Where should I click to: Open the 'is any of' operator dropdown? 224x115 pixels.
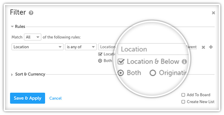[81, 47]
